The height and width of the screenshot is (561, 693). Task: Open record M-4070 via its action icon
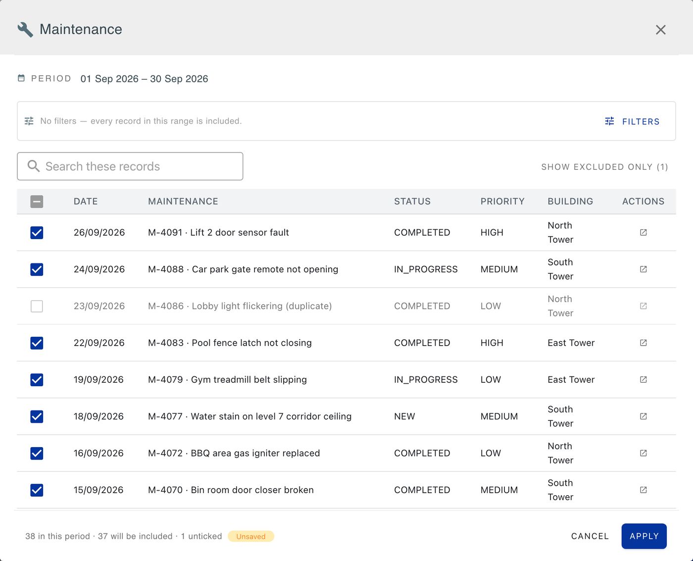pyautogui.click(x=643, y=490)
